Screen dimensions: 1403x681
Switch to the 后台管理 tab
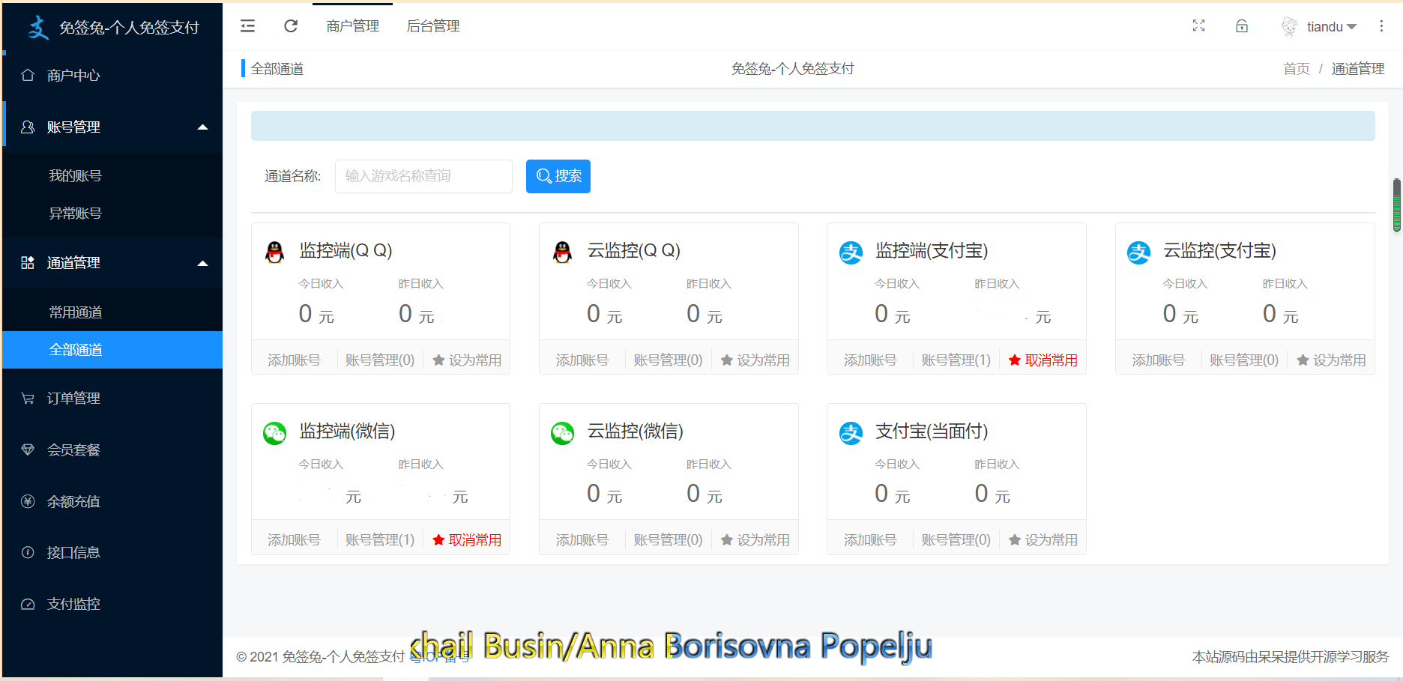point(432,26)
